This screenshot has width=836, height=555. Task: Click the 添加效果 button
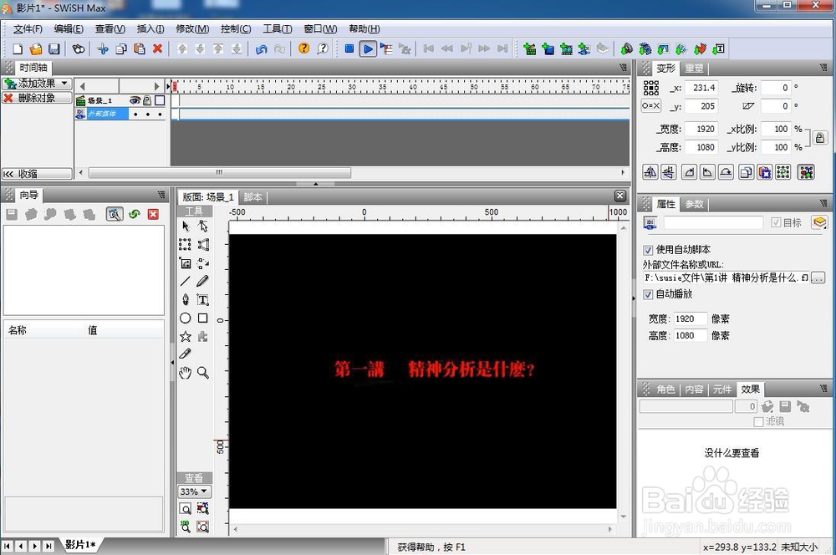(35, 83)
